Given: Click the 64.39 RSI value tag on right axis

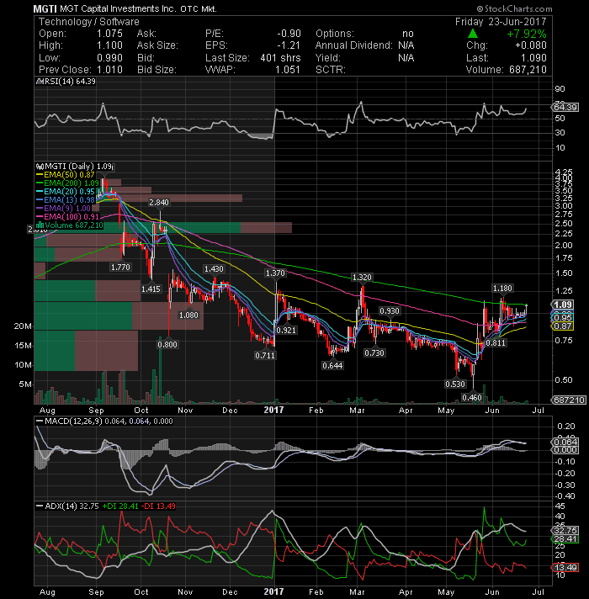Looking at the screenshot, I should [x=565, y=108].
